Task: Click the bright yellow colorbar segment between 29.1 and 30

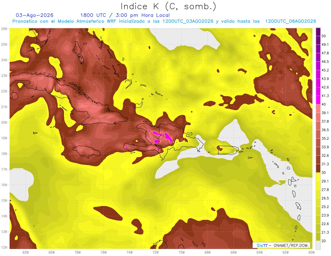Action: [x=318, y=177]
